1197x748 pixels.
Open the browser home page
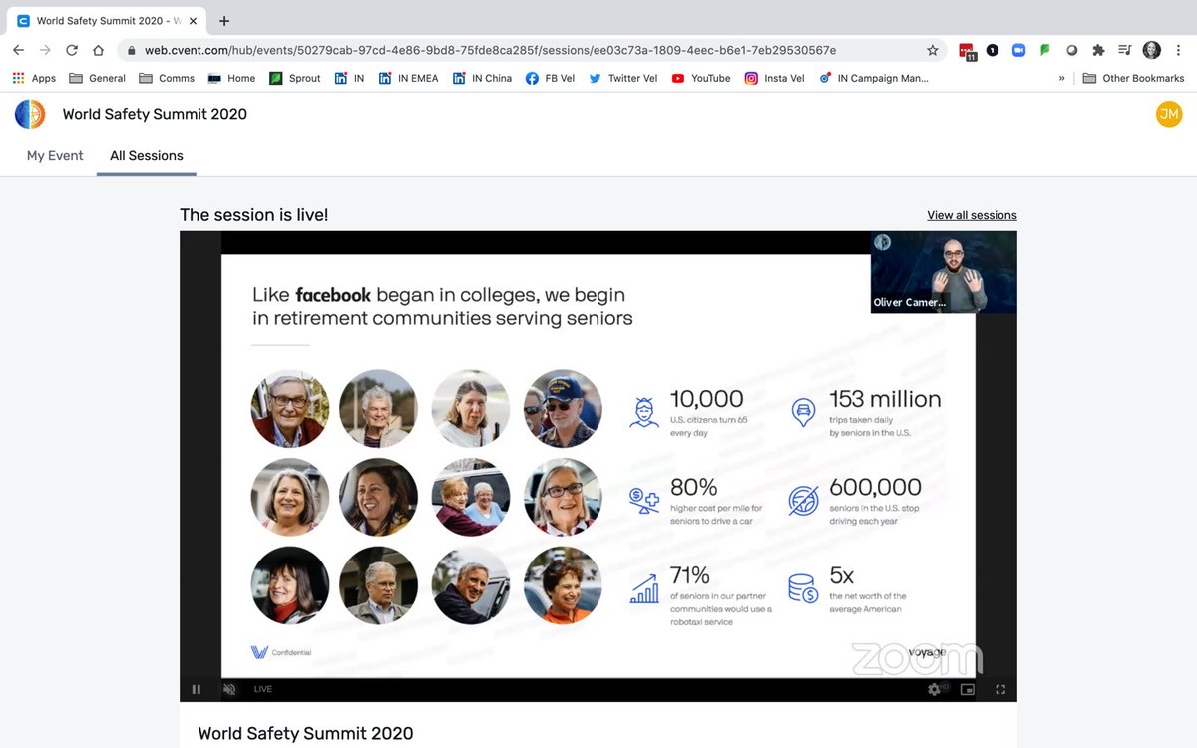[x=98, y=50]
